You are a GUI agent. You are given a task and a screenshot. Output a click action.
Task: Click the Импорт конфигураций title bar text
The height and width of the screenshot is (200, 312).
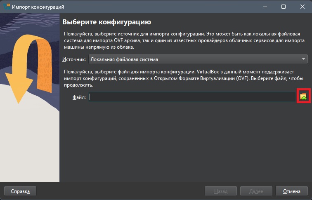38,7
